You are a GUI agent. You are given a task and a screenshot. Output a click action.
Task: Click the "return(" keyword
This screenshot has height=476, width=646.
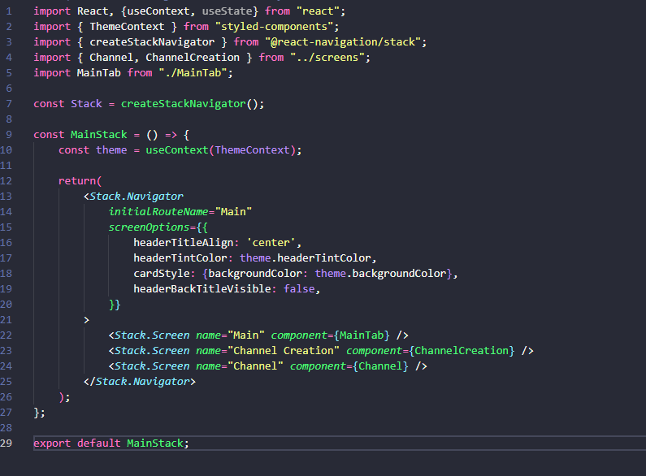80,181
